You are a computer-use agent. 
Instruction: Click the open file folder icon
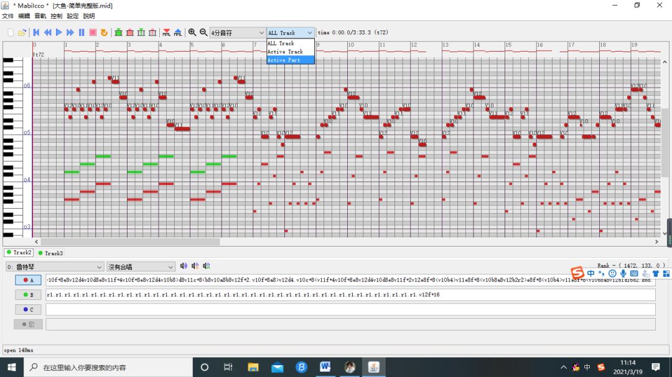tap(22, 32)
